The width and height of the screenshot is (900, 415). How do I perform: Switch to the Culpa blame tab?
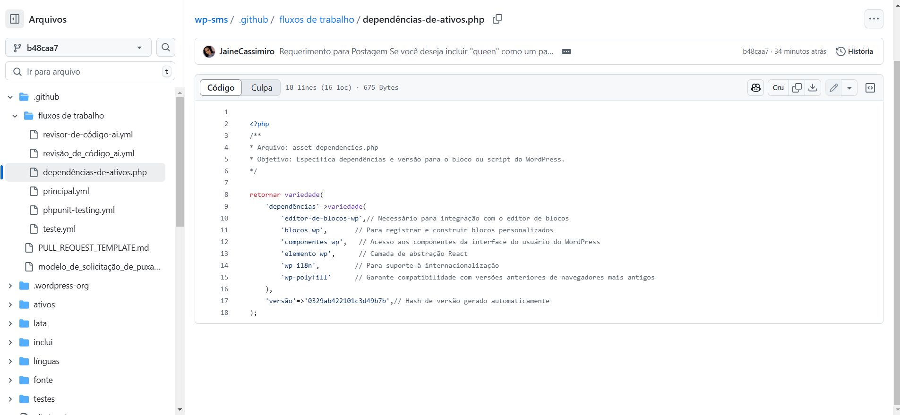[x=261, y=87]
